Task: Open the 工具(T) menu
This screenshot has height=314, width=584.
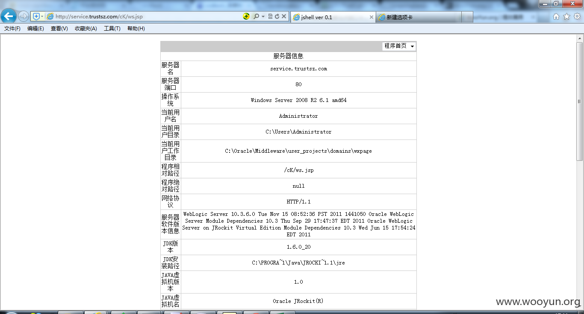Action: click(112, 29)
